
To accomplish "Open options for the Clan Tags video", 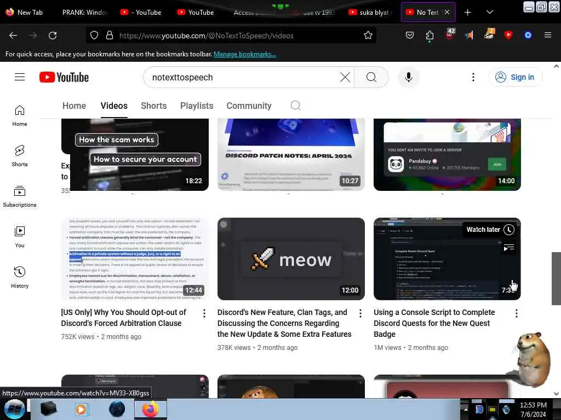I will [360, 313].
